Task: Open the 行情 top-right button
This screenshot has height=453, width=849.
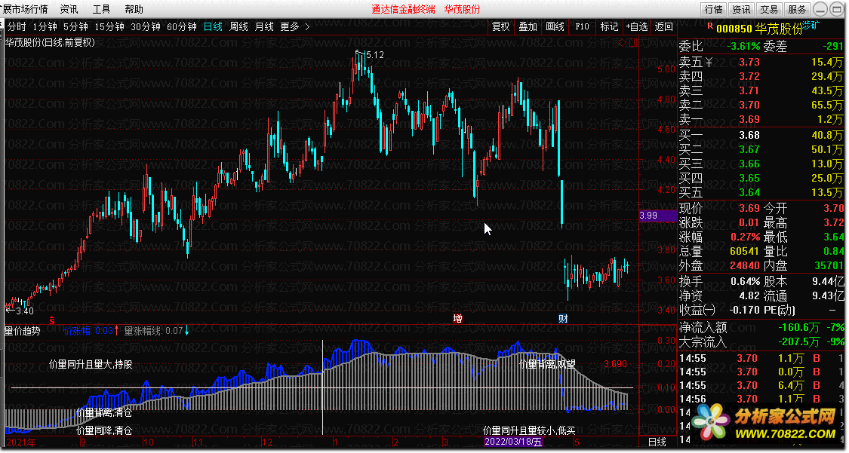Action: pos(714,9)
